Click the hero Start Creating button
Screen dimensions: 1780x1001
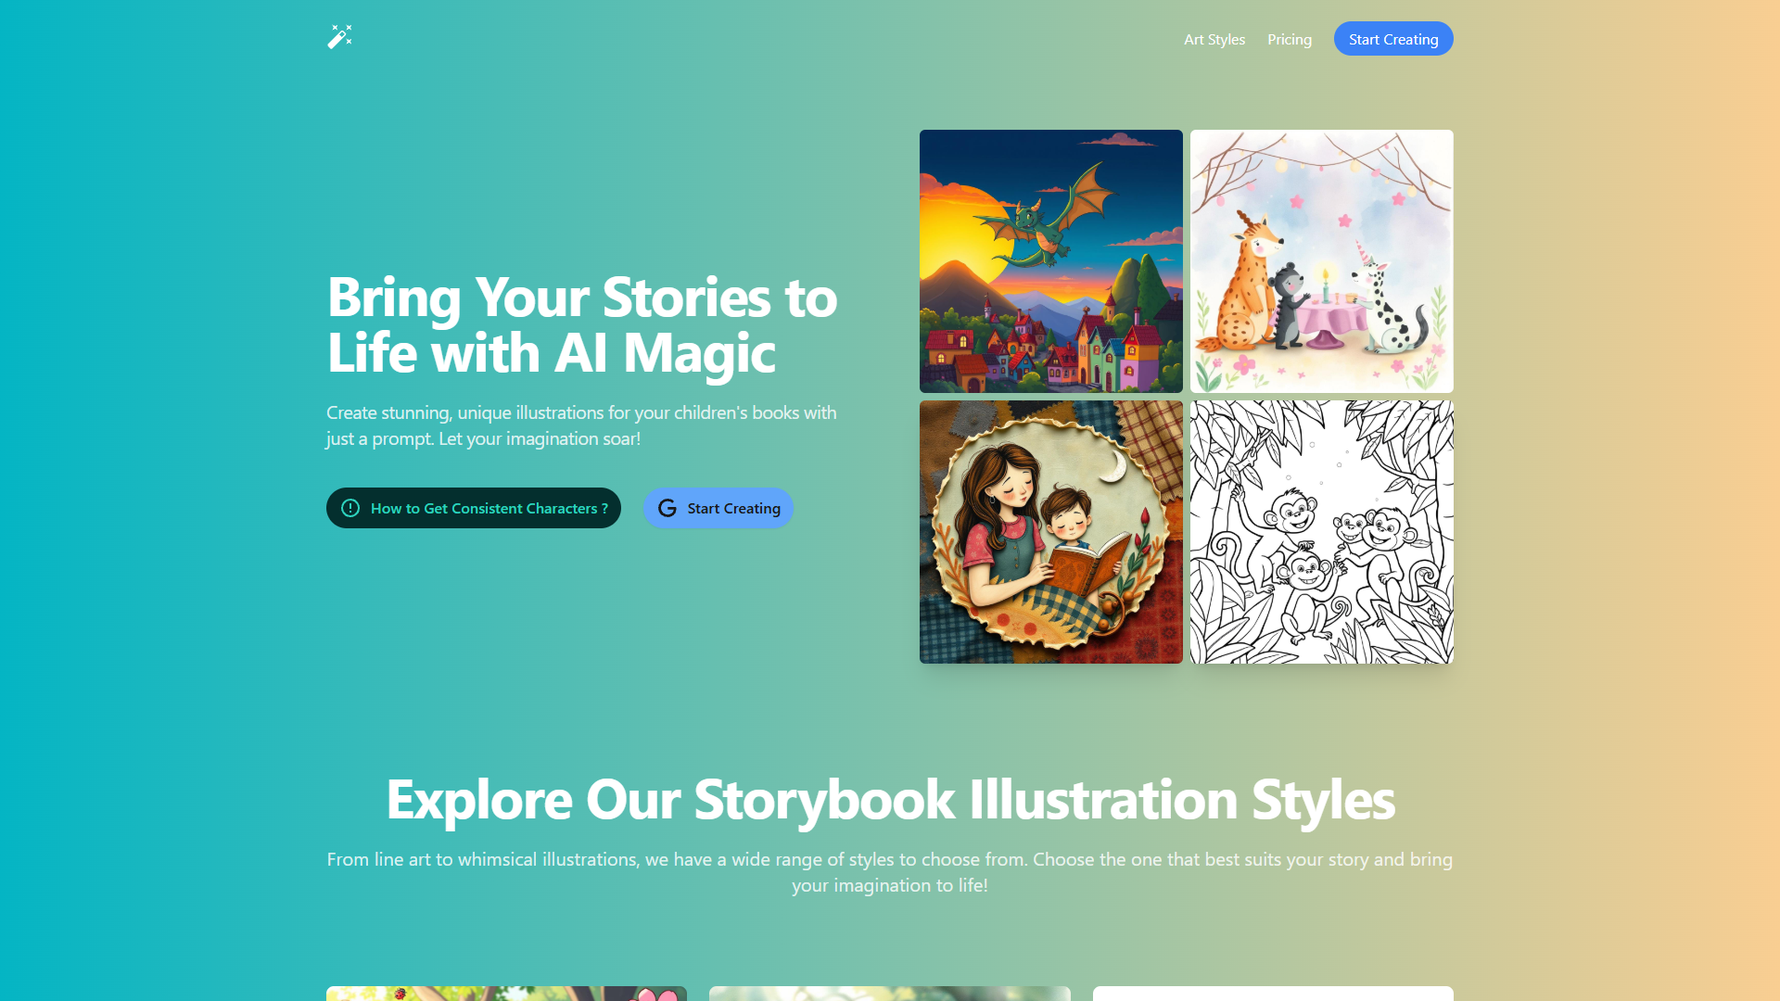click(718, 508)
